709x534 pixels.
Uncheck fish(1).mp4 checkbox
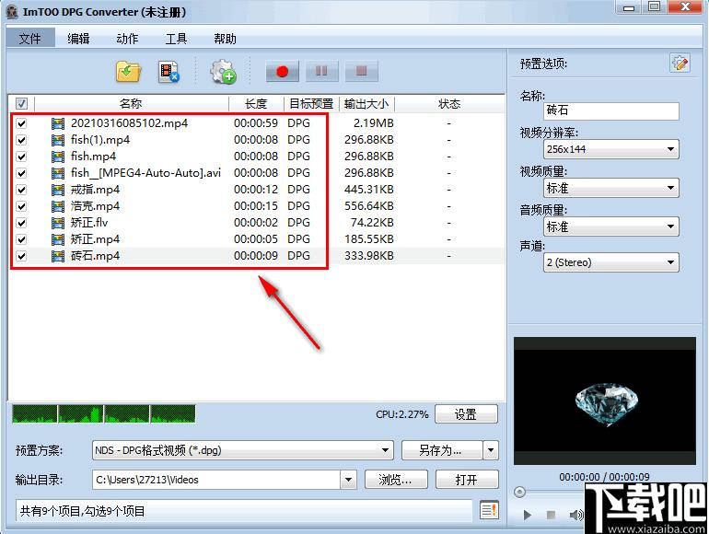(21, 140)
